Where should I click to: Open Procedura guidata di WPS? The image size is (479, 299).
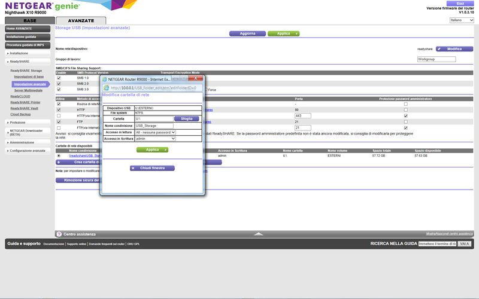[28, 45]
